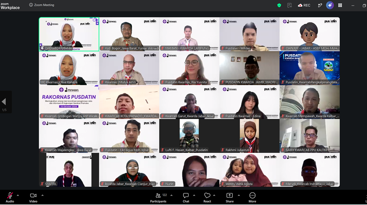Click the 1/5 page indicator

pos(4,110)
